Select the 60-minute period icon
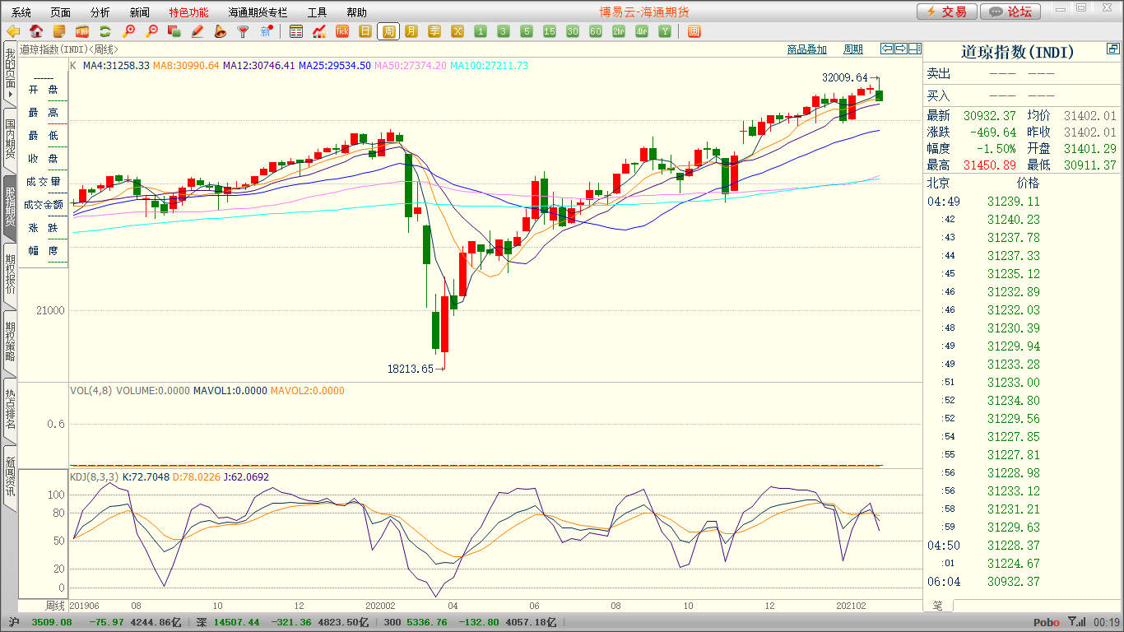The height and width of the screenshot is (632, 1124). (596, 31)
